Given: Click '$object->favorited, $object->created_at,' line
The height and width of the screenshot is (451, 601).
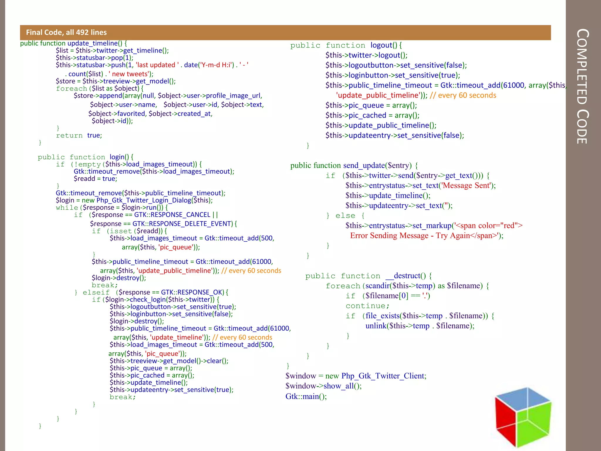Looking at the screenshot, I should (x=150, y=114).
